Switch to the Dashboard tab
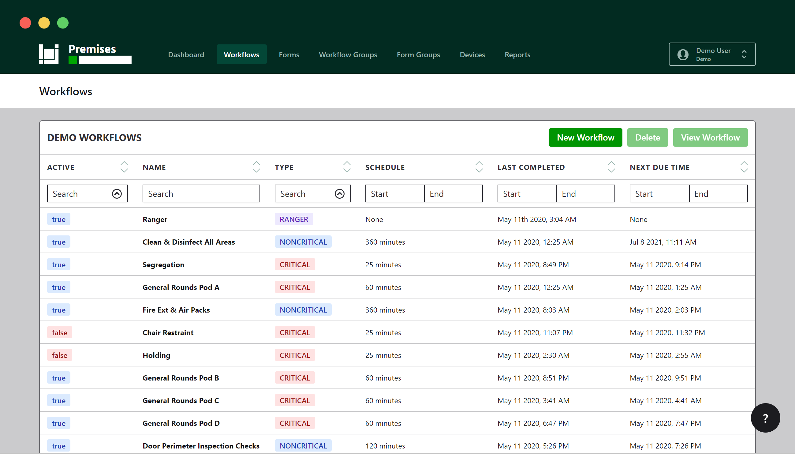Screen dimensions: 795x454 [x=186, y=54]
